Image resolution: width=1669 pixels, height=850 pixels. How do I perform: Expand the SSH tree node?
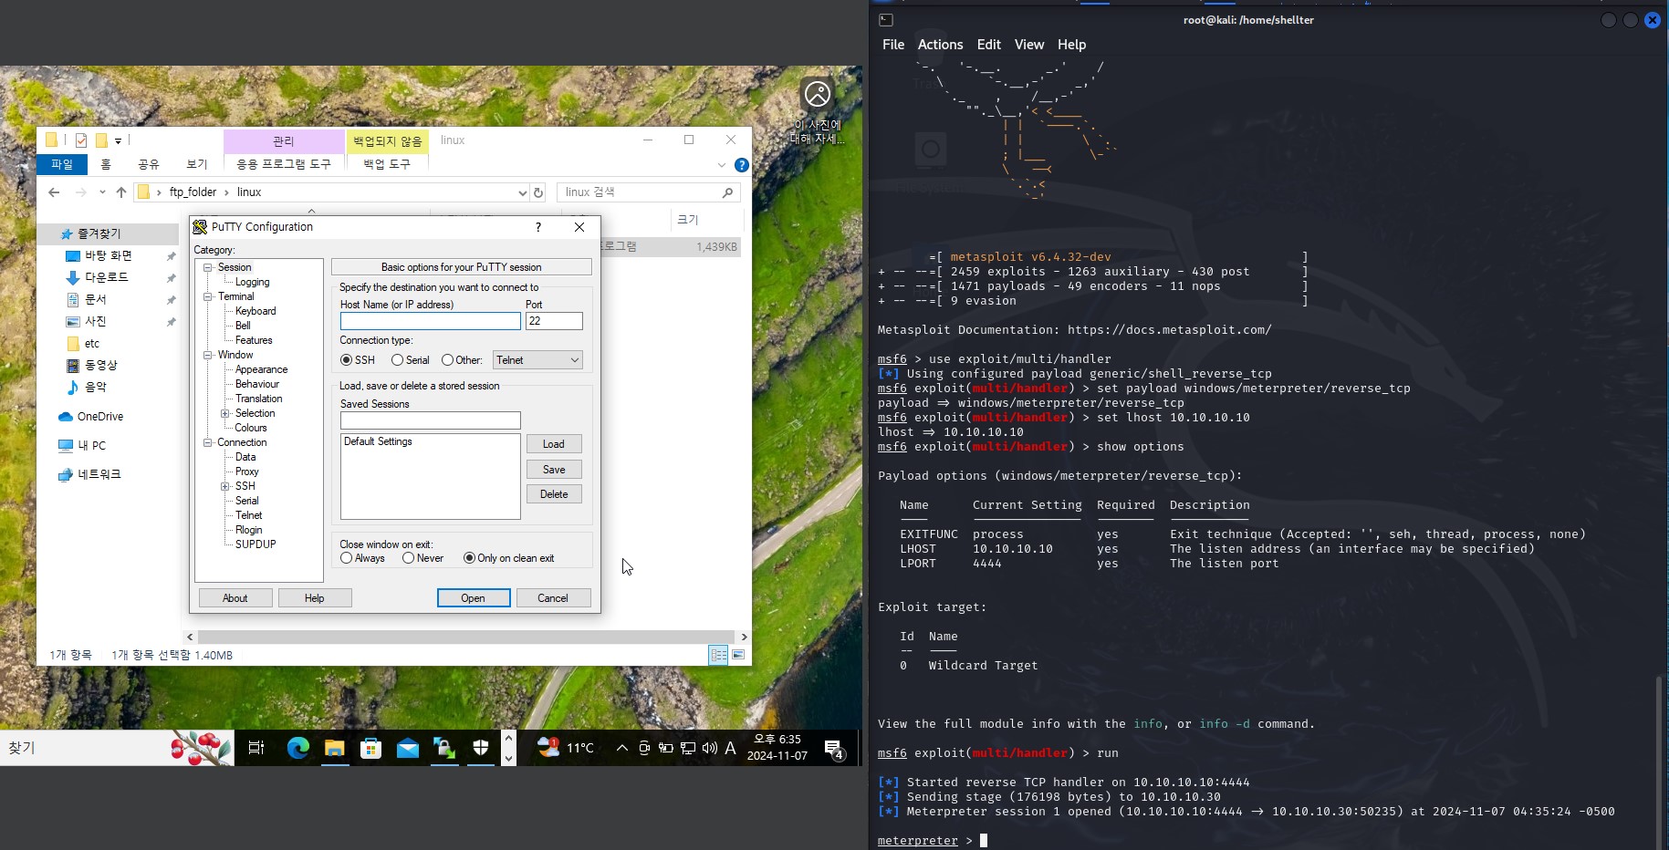pyautogui.click(x=225, y=486)
